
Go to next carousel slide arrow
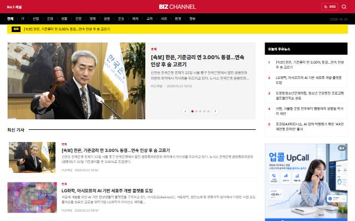215,111
